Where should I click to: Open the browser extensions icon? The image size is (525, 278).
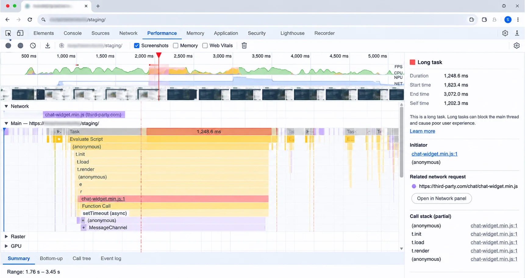tap(484, 19)
